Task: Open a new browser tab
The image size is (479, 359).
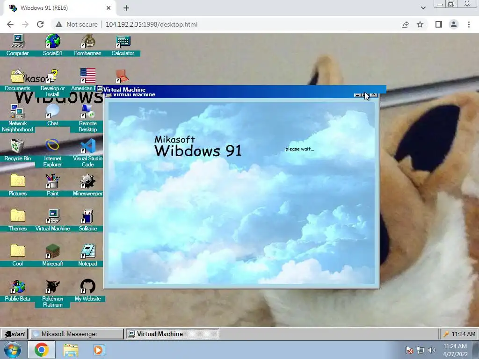Action: click(x=126, y=8)
